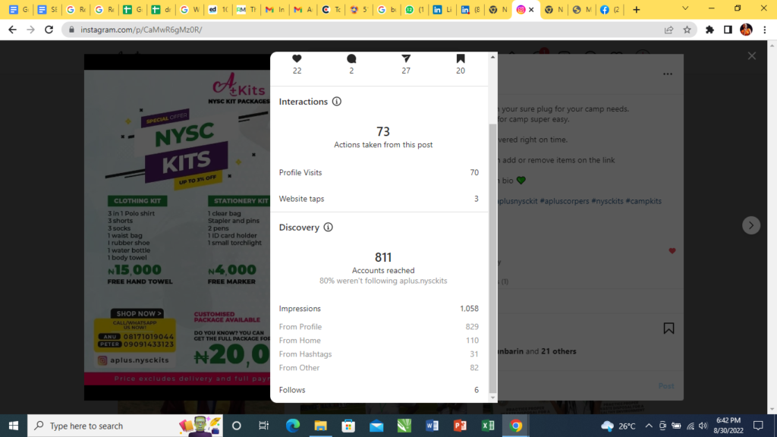Screen dimensions: 777x437
Task: Save post with bookmark icon
Action: (668, 328)
